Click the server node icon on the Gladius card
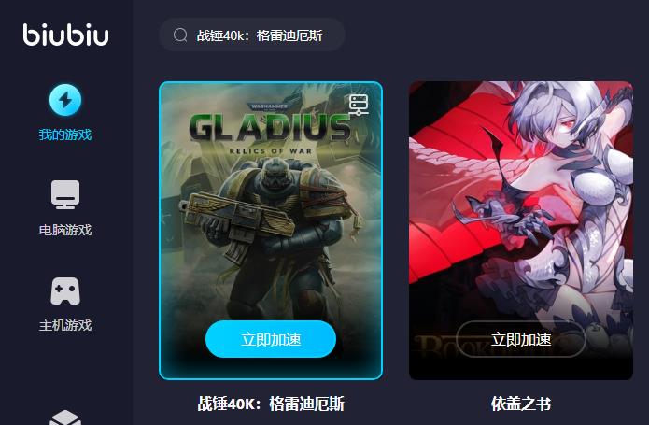Image resolution: width=649 pixels, height=425 pixels. pyautogui.click(x=359, y=105)
